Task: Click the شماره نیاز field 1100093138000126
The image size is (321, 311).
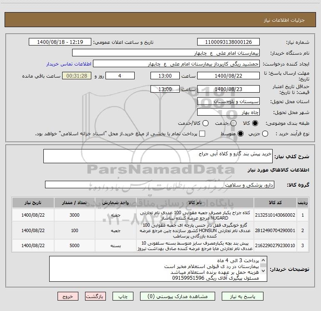Action: coord(228,42)
